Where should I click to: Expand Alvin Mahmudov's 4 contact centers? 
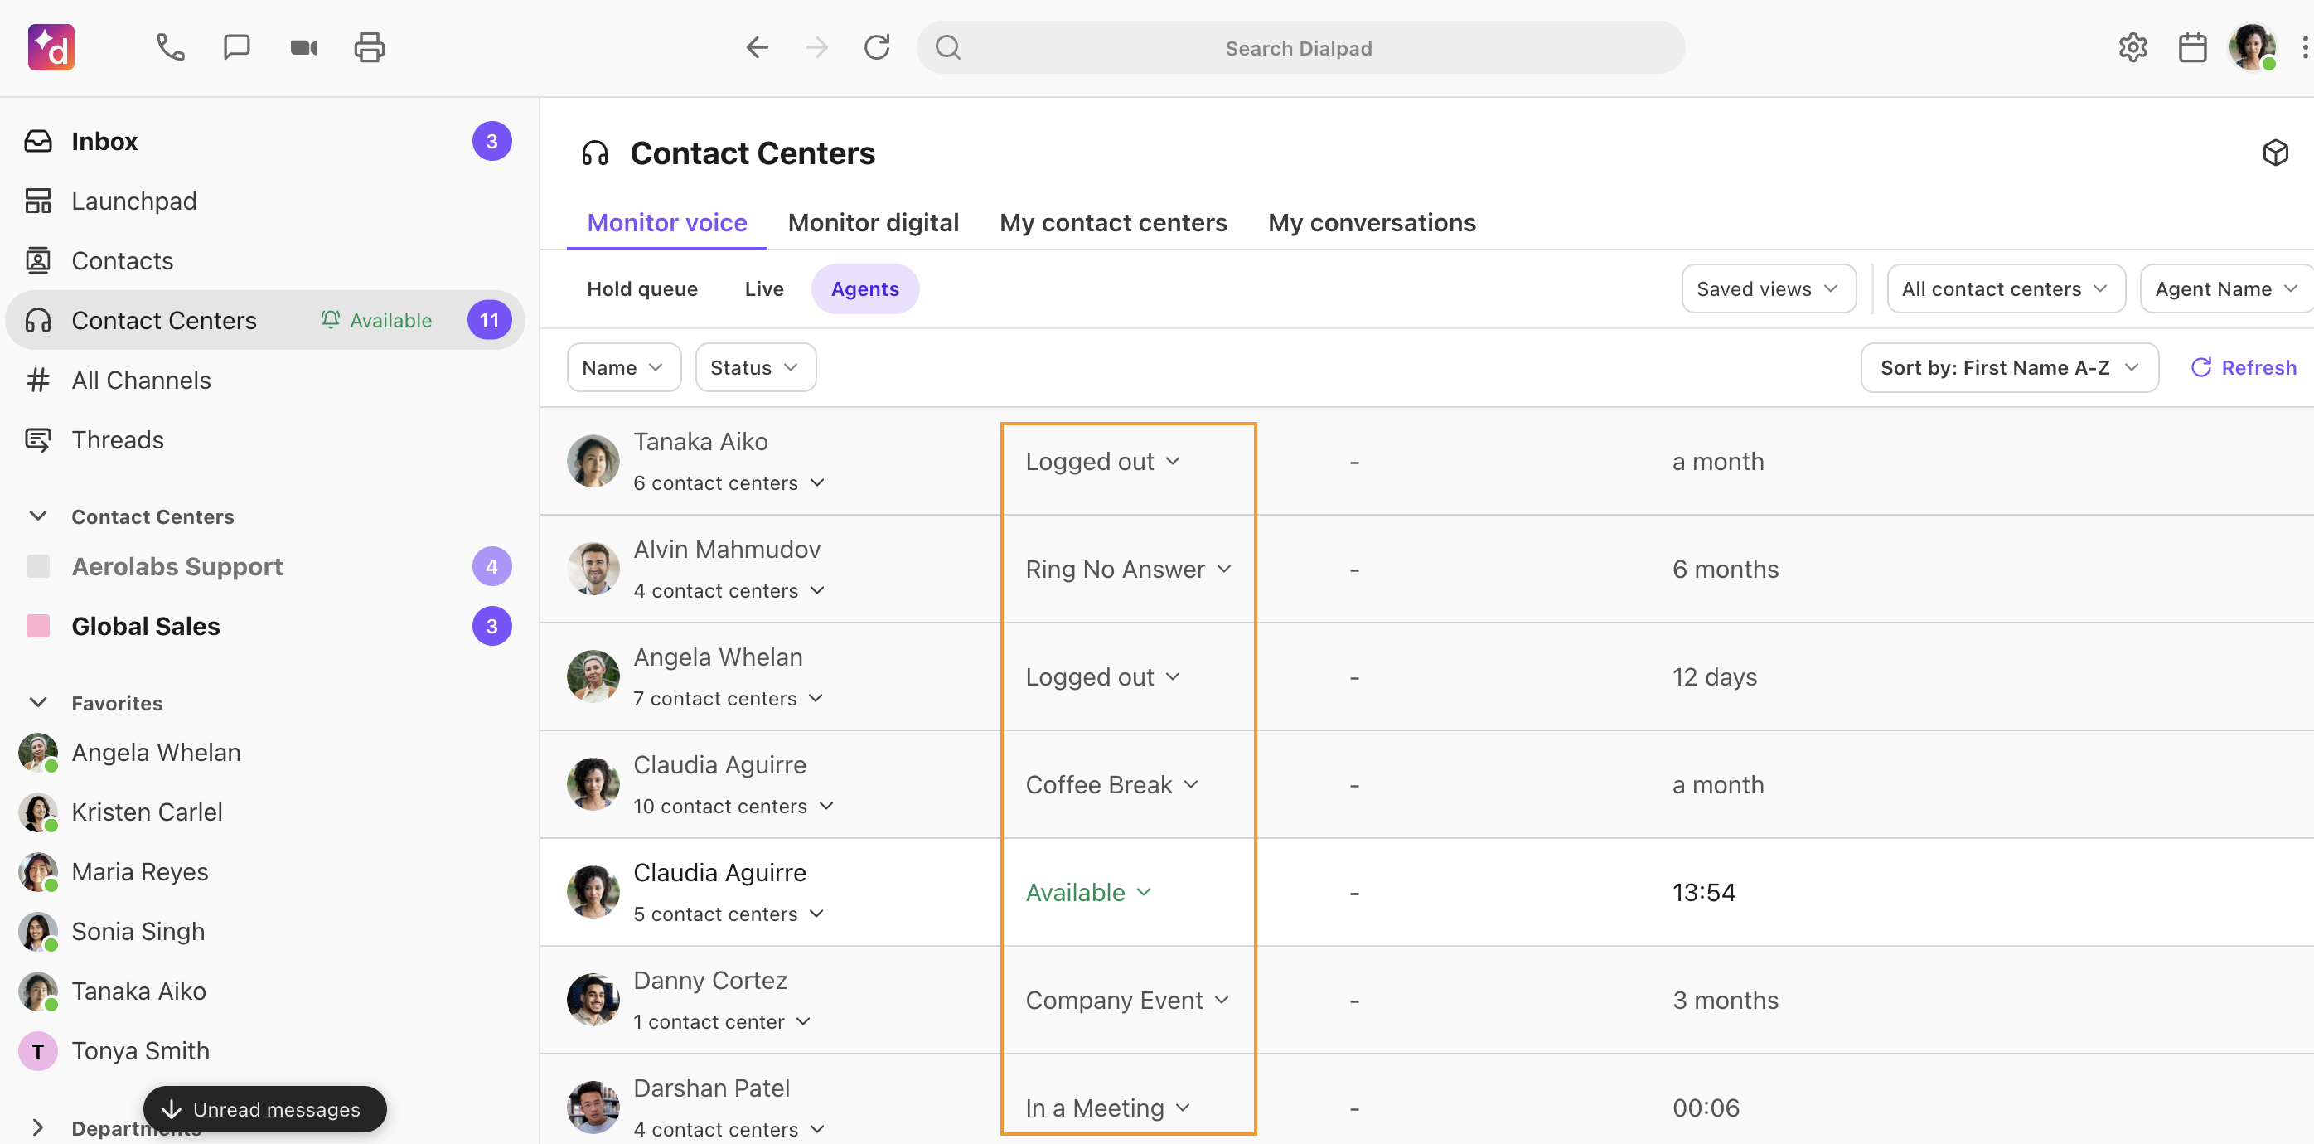[729, 590]
